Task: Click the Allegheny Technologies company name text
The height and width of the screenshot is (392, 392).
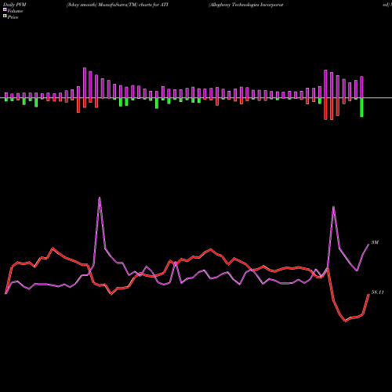Action: 246,5
